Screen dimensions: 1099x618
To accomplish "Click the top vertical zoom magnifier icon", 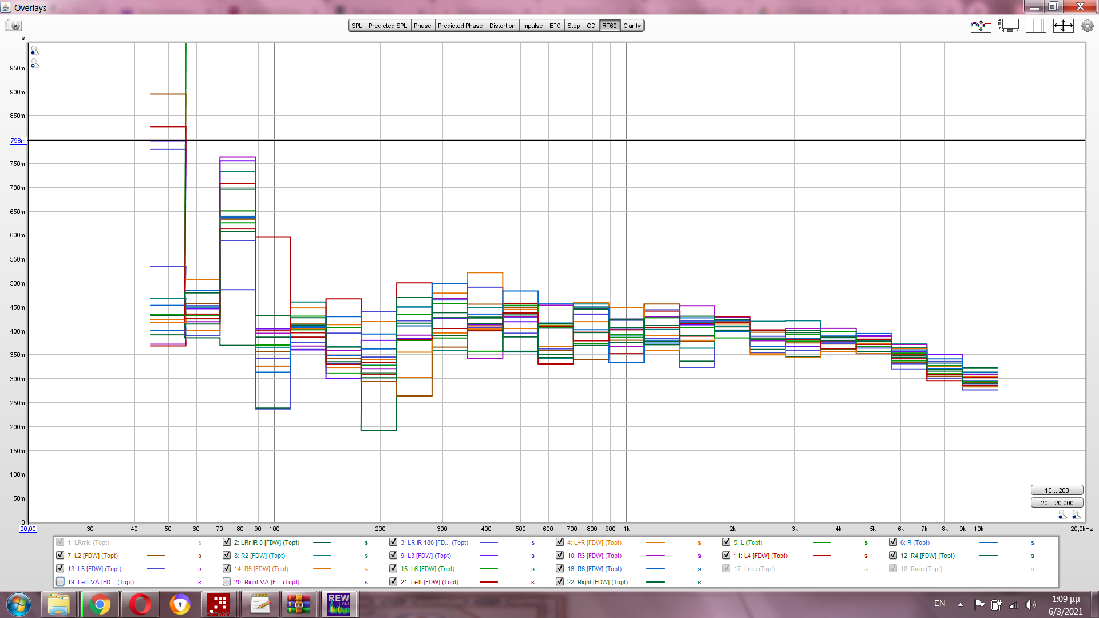I will pos(35,51).
